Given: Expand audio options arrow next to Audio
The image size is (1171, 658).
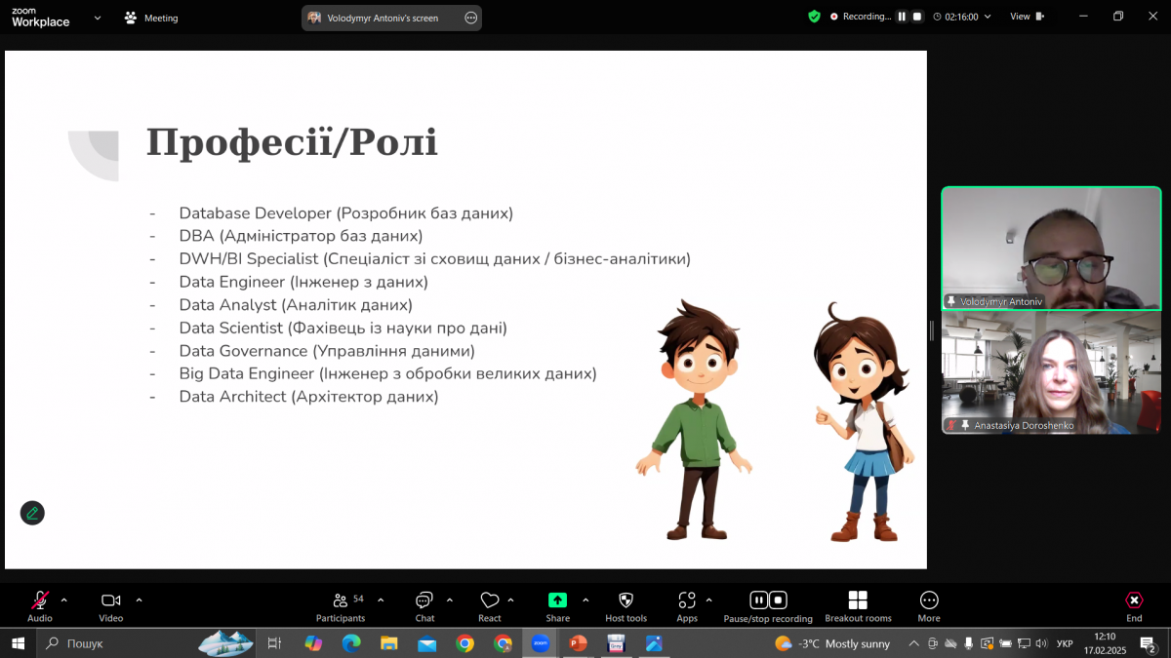Looking at the screenshot, I should pyautogui.click(x=64, y=600).
